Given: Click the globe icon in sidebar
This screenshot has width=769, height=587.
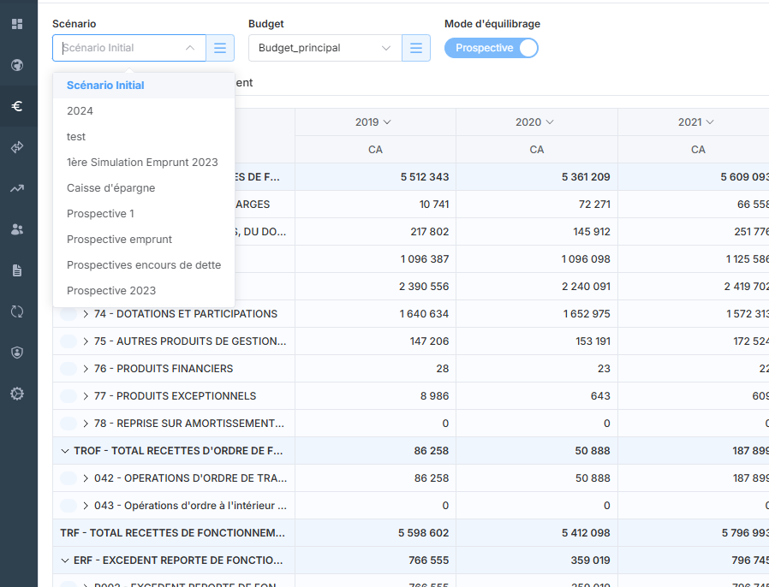Looking at the screenshot, I should 17,65.
